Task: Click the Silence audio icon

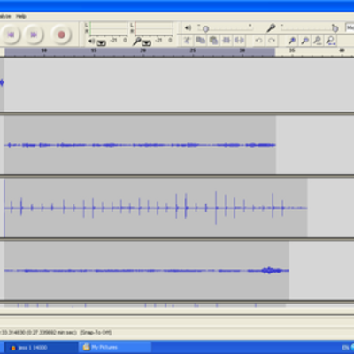Action: pos(239,40)
